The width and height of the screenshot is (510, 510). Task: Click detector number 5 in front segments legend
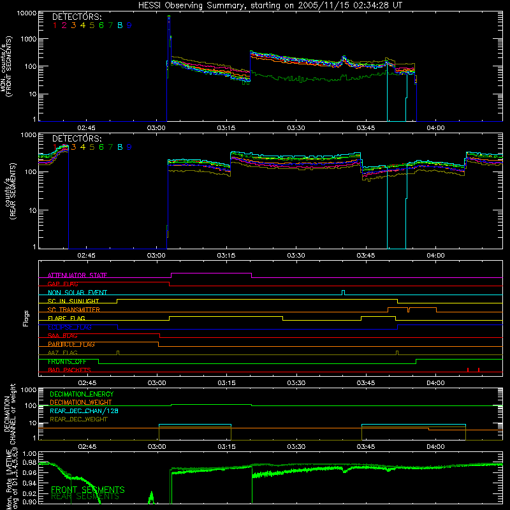(x=92, y=25)
